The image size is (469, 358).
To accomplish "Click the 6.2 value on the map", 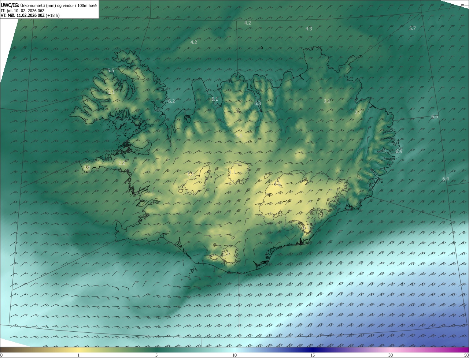I will click(171, 101).
